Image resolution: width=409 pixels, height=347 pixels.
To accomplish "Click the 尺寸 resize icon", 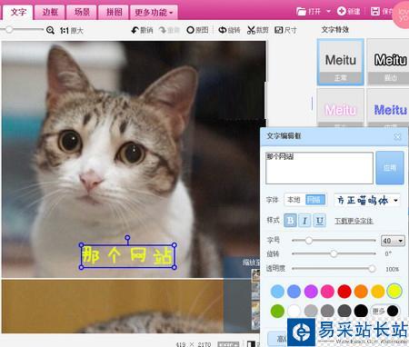I will click(279, 30).
